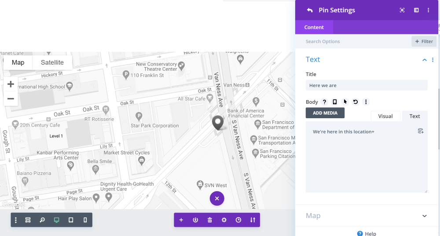Select the Content tab
Screen dimensions: 440x236
coord(314,27)
